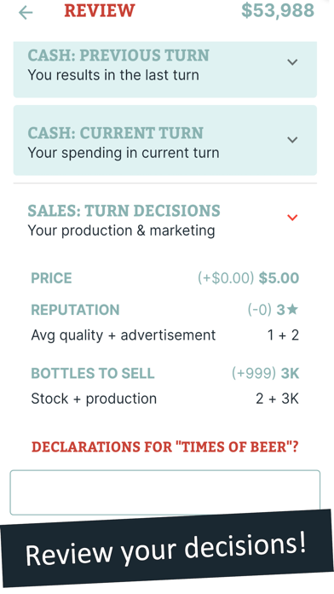This screenshot has width=334, height=594.
Task: Select the PRICE row label
Action: (x=51, y=278)
